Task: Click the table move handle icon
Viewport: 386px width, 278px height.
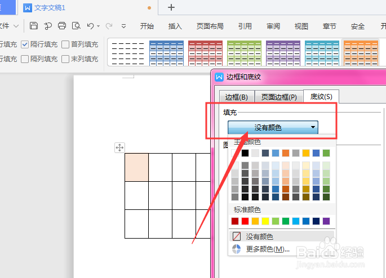Action: point(119,148)
